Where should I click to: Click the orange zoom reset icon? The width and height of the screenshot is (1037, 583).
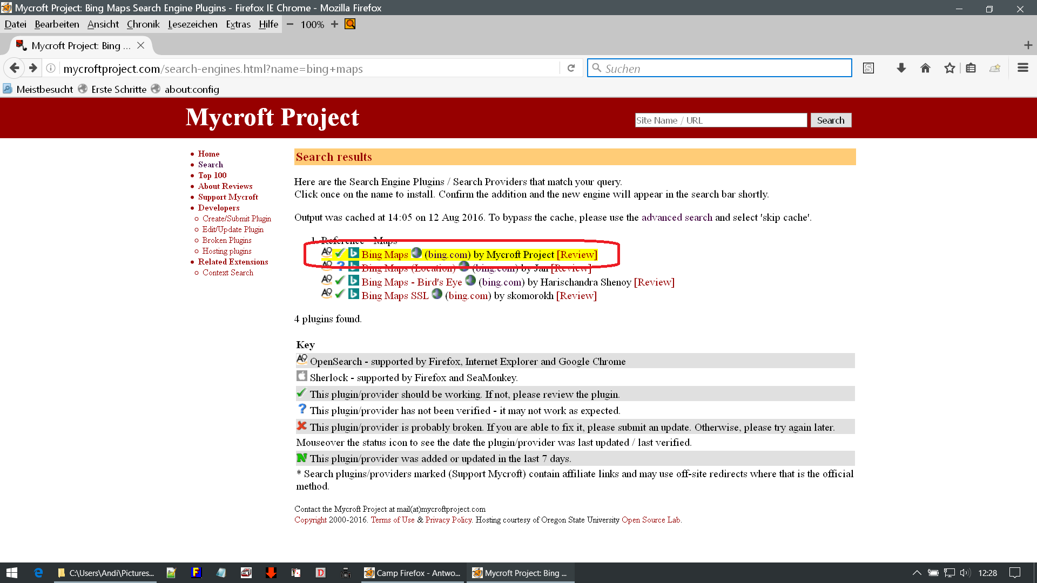(x=350, y=24)
